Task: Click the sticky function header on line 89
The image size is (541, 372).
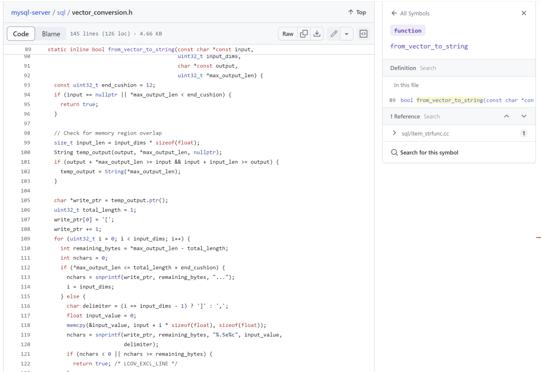Action: 189,49
